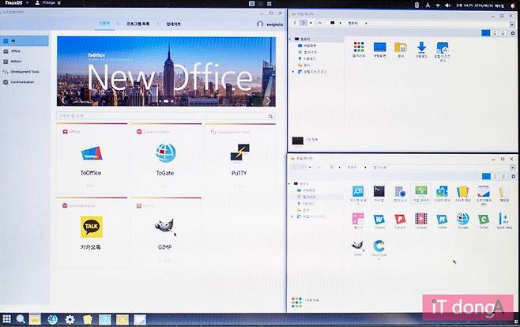The image size is (520, 327).
Task: Open the Wi-Fi status icon in top bar
Action: pos(438,6)
